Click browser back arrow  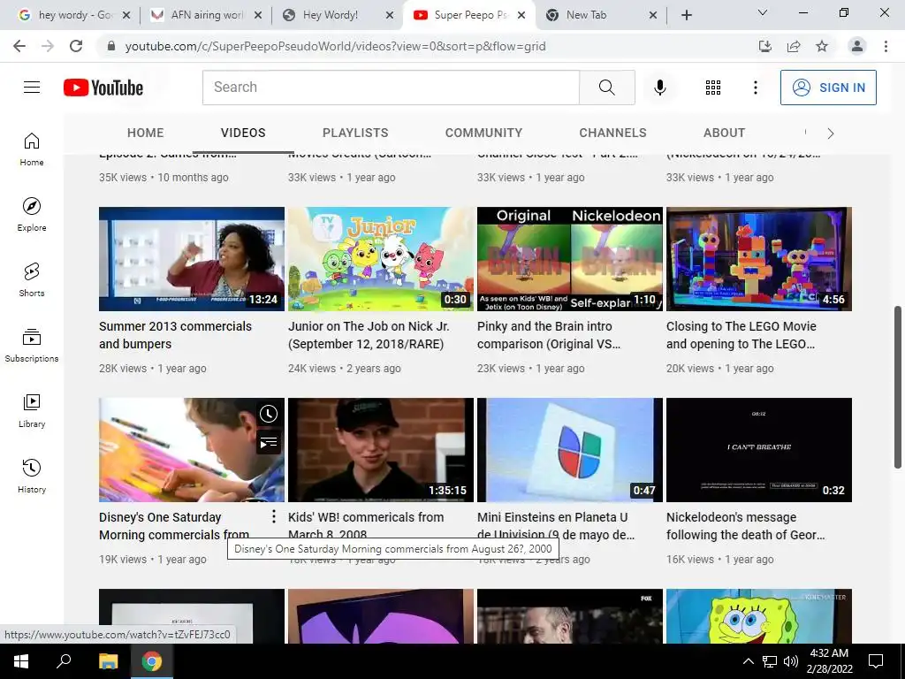pyautogui.click(x=19, y=46)
